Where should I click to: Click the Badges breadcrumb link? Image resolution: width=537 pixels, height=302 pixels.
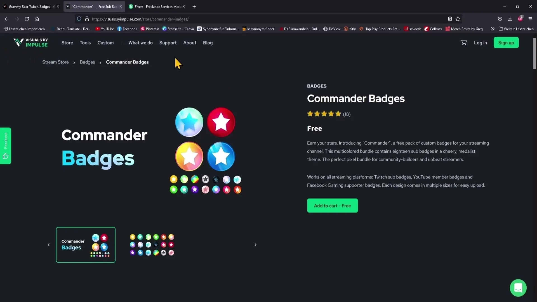[x=88, y=62]
